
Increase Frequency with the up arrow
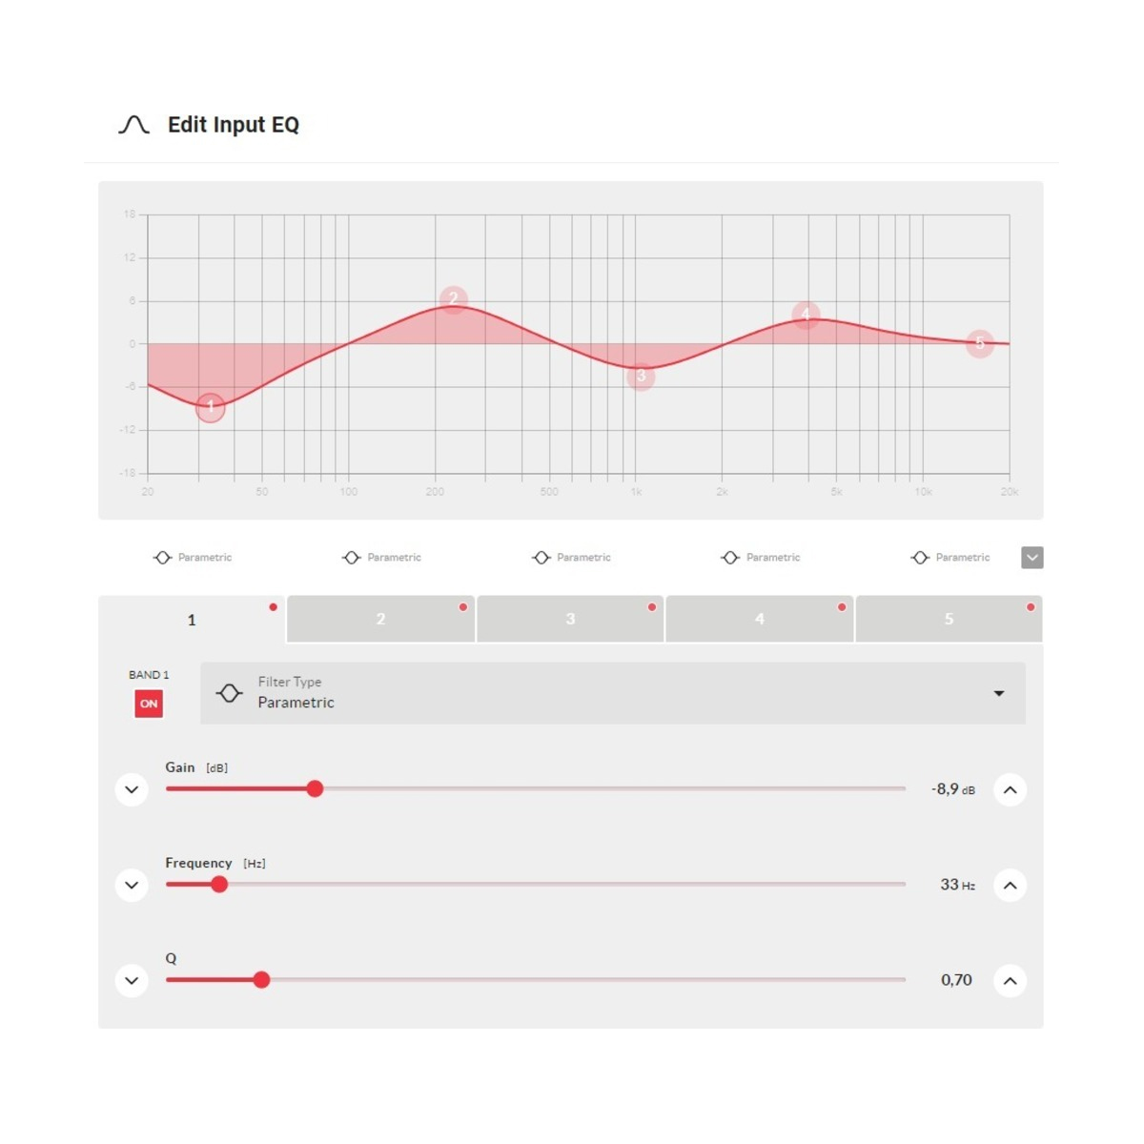(1011, 885)
